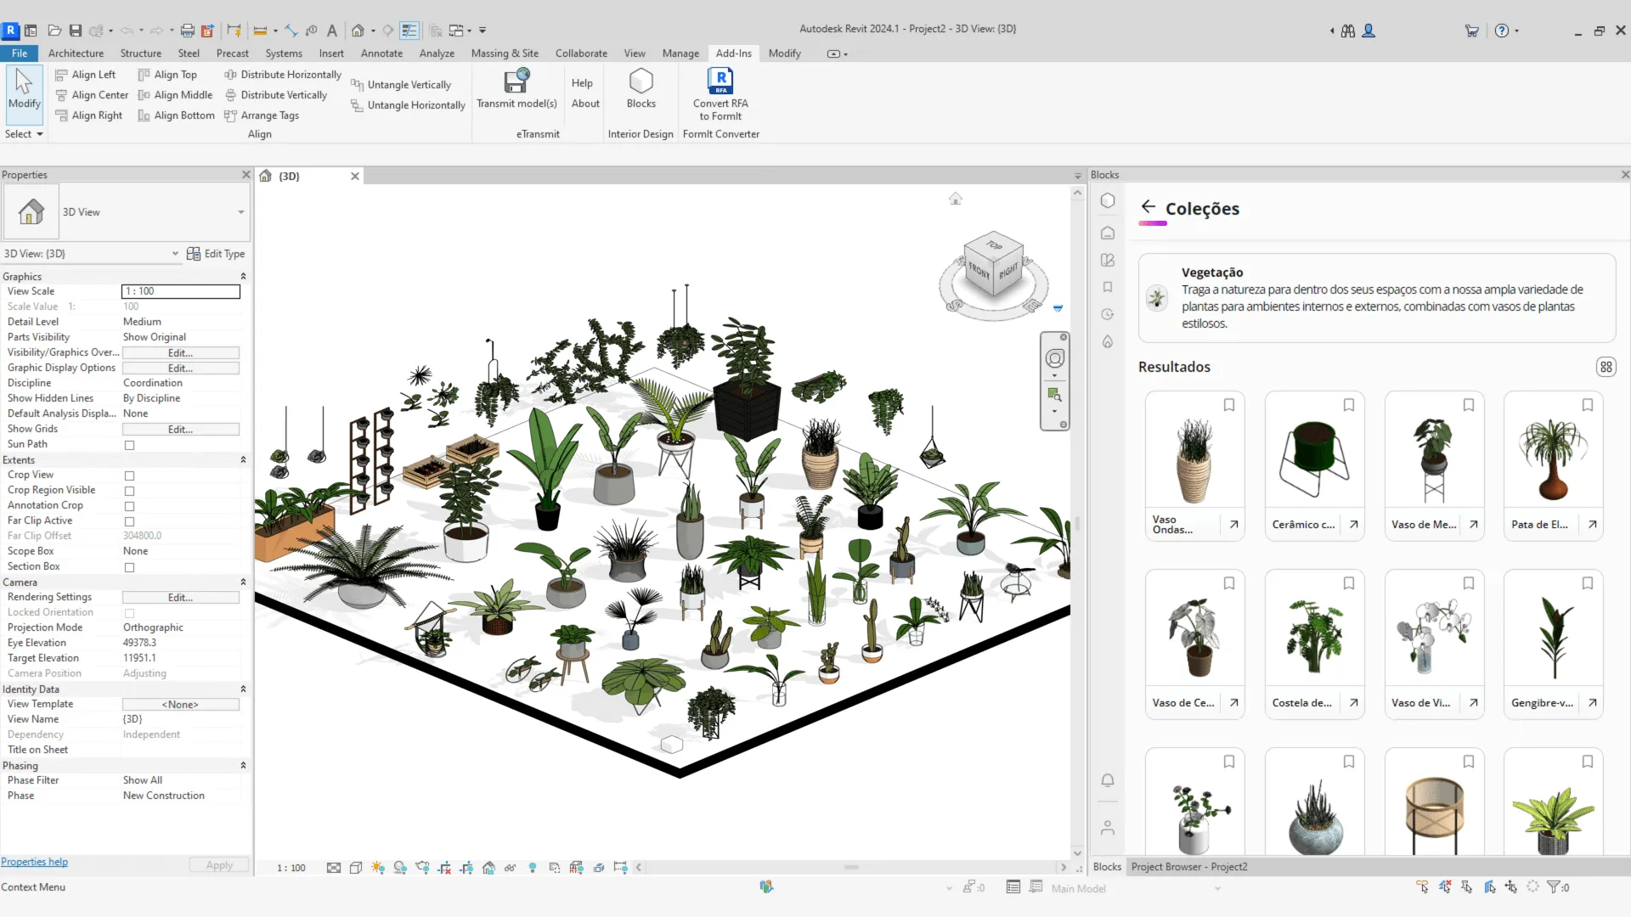Open the Massing & Site tab
Image resolution: width=1631 pixels, height=917 pixels.
click(x=505, y=53)
